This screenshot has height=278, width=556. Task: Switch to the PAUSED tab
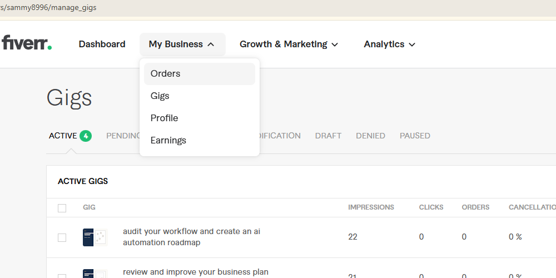coord(415,136)
